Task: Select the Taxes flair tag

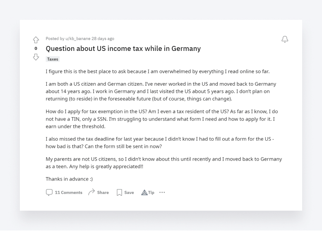Action: click(53, 59)
